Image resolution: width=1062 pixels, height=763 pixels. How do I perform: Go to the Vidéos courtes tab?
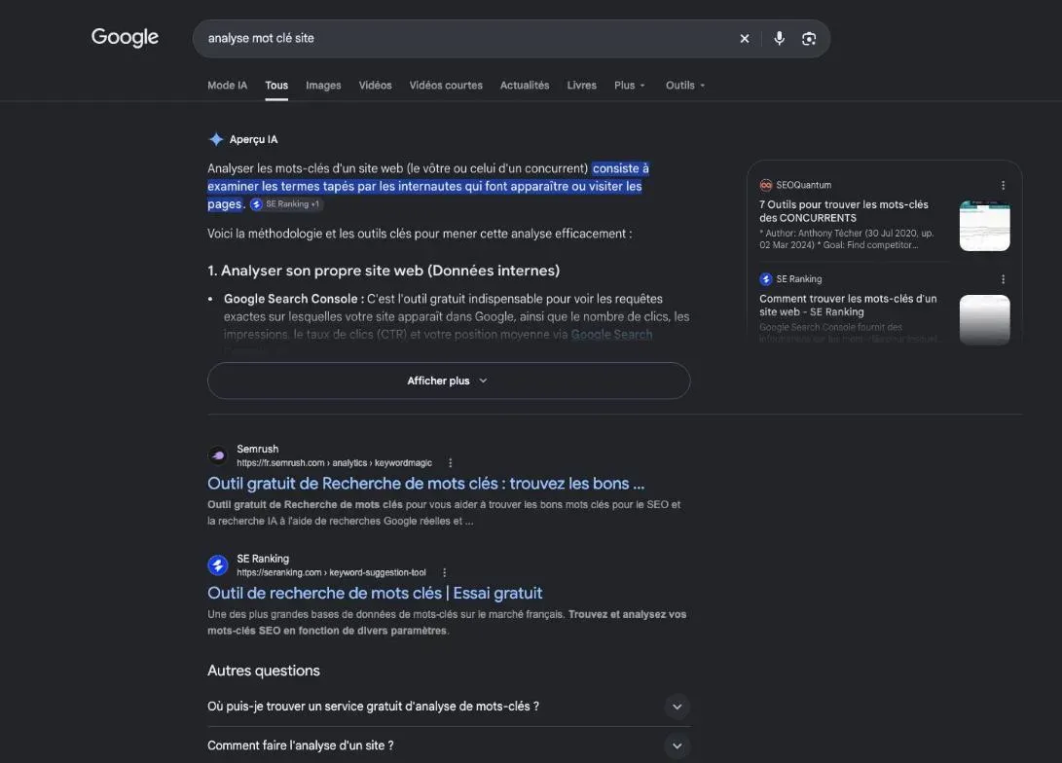(446, 86)
